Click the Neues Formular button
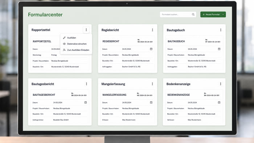Image resolution: width=254 pixels, height=143 pixels. click(x=211, y=15)
